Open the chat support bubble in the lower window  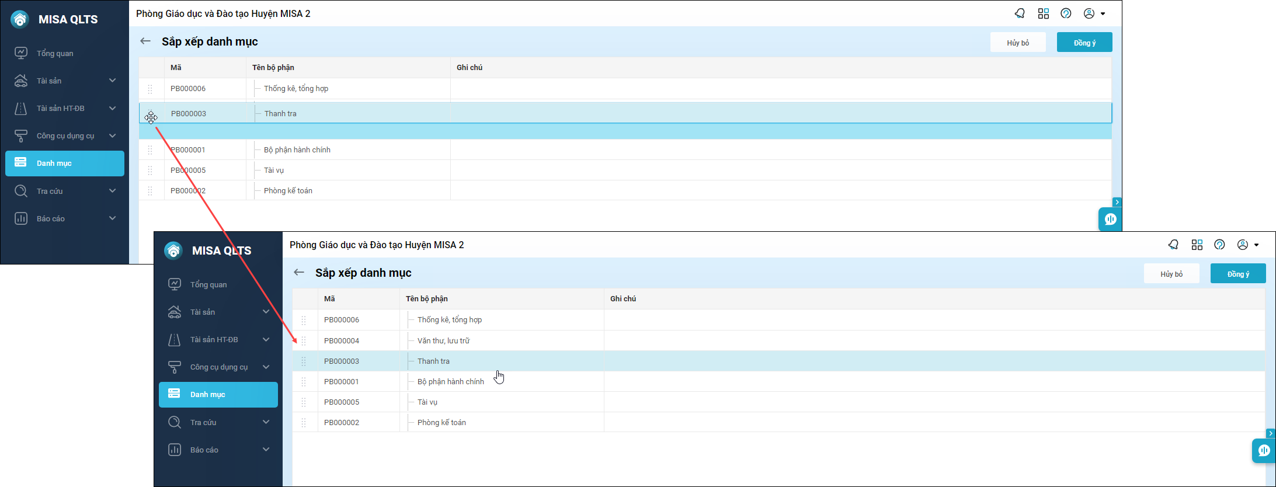1264,450
